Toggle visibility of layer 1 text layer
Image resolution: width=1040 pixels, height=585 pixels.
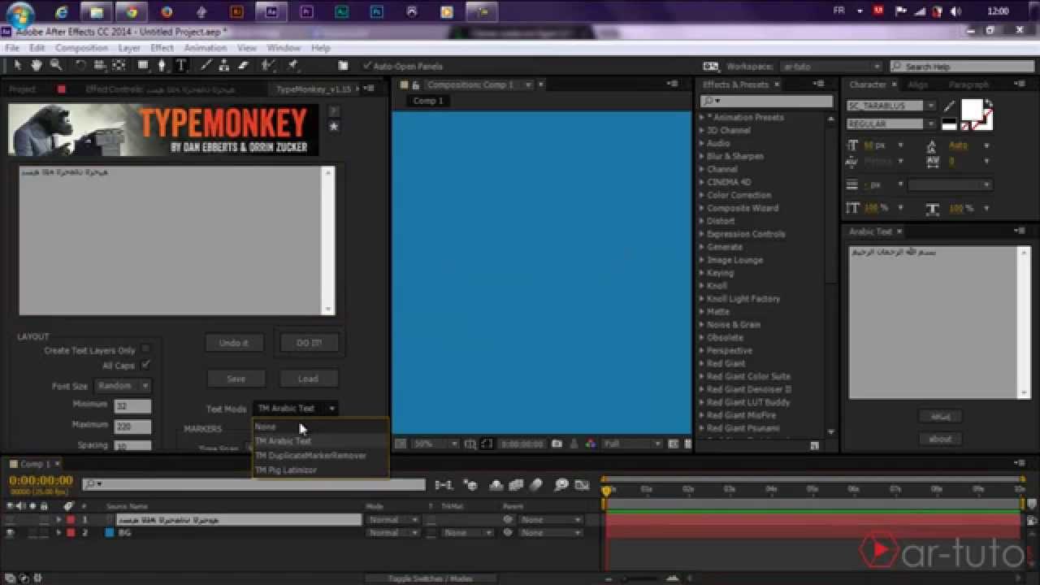[x=10, y=520]
